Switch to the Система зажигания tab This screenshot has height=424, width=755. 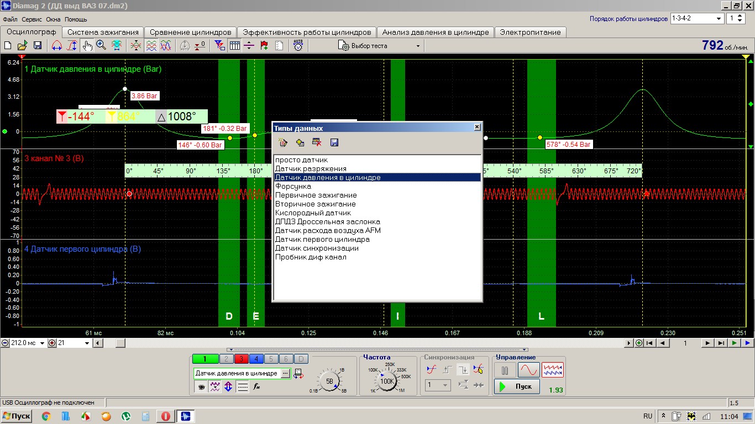(103, 32)
